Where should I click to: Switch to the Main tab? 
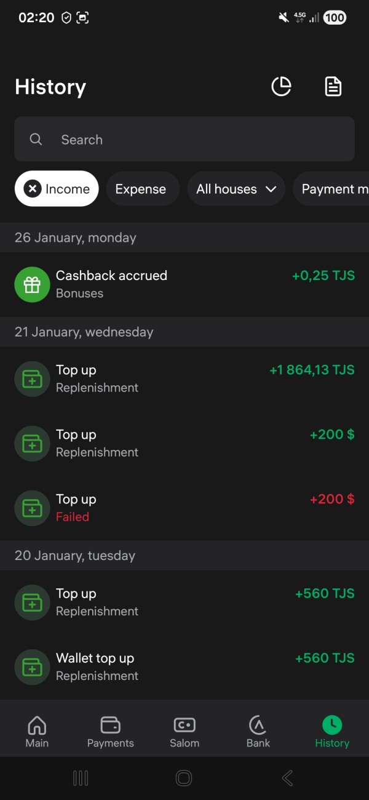[x=37, y=731]
